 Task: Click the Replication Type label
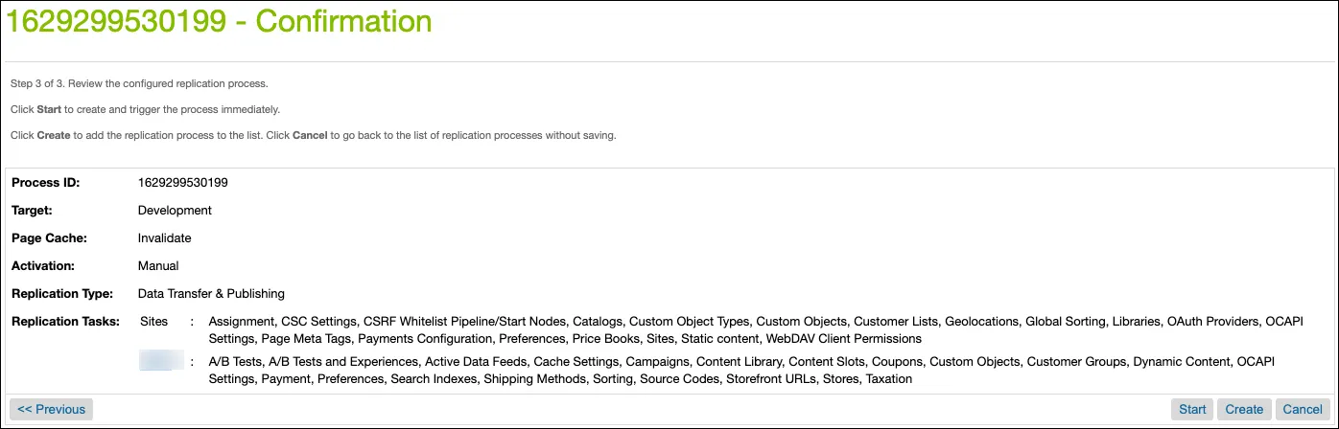[x=62, y=294]
